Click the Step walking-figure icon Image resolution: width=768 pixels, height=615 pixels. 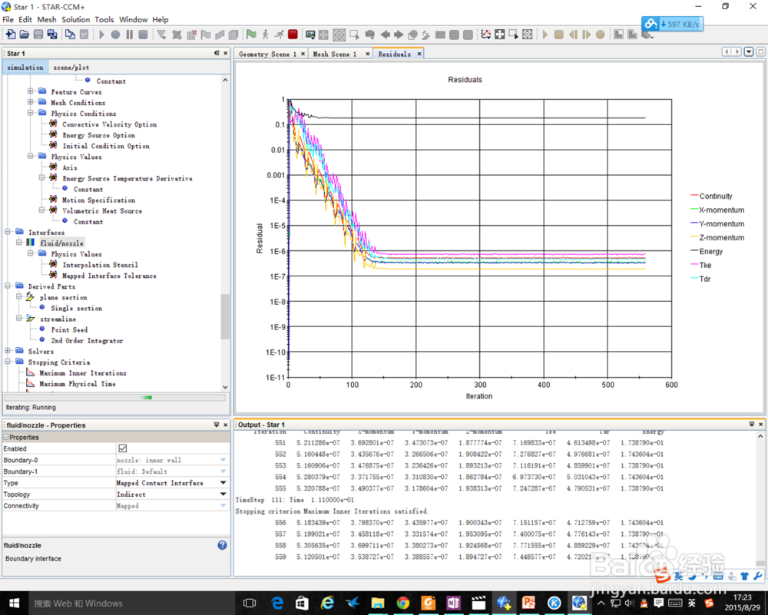[x=265, y=35]
